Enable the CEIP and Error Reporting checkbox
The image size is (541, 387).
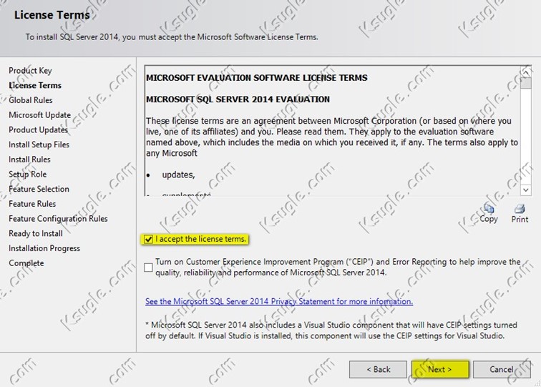point(148,268)
